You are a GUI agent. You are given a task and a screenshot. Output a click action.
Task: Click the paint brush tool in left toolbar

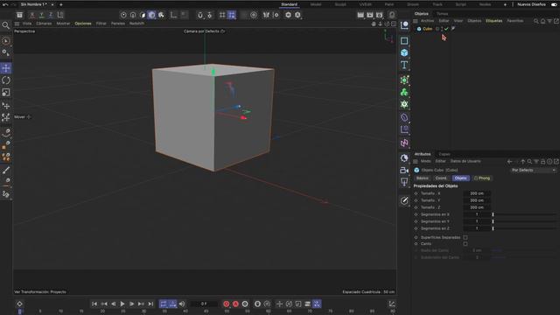click(x=6, y=171)
